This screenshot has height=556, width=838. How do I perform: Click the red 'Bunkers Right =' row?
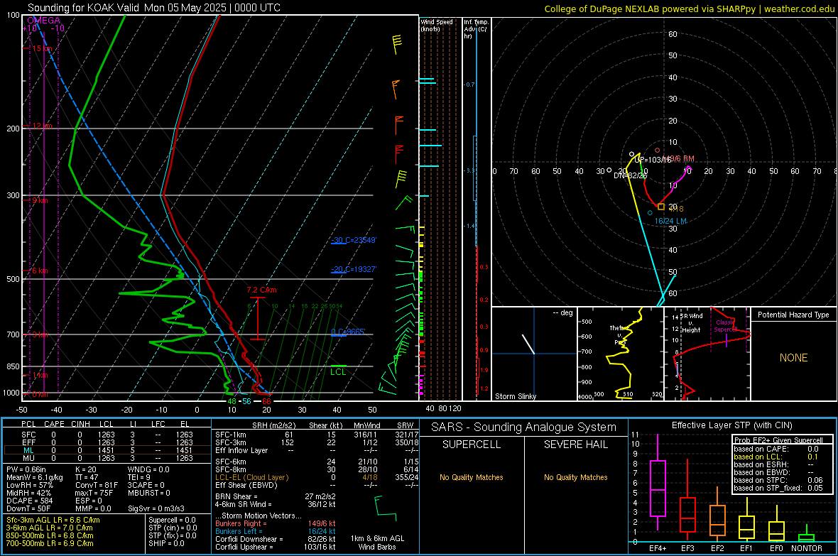click(276, 523)
